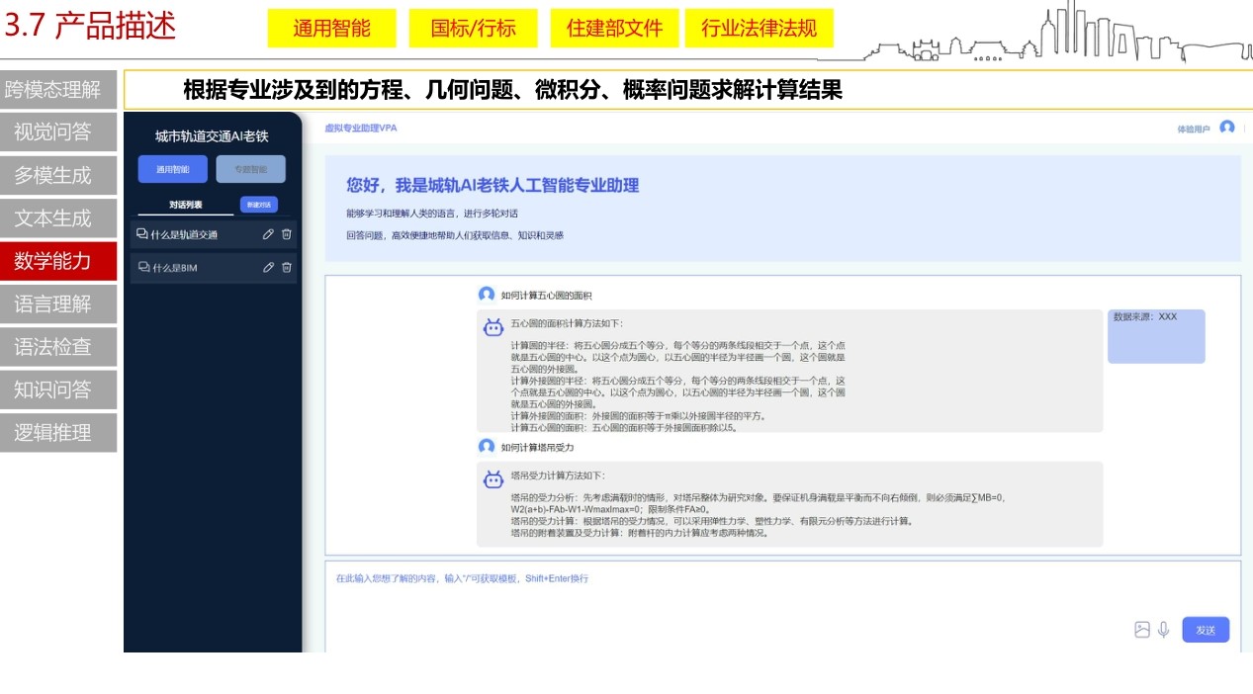Open the 多模生成 slide menu item
The width and height of the screenshot is (1253, 694).
click(x=58, y=175)
